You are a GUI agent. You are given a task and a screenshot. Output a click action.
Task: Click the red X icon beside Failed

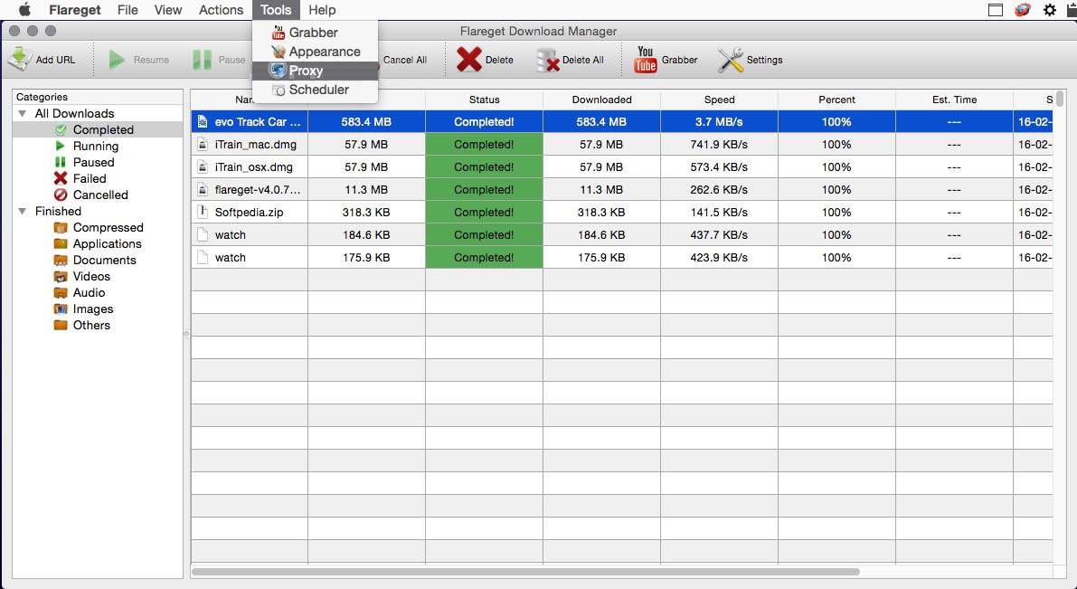61,179
